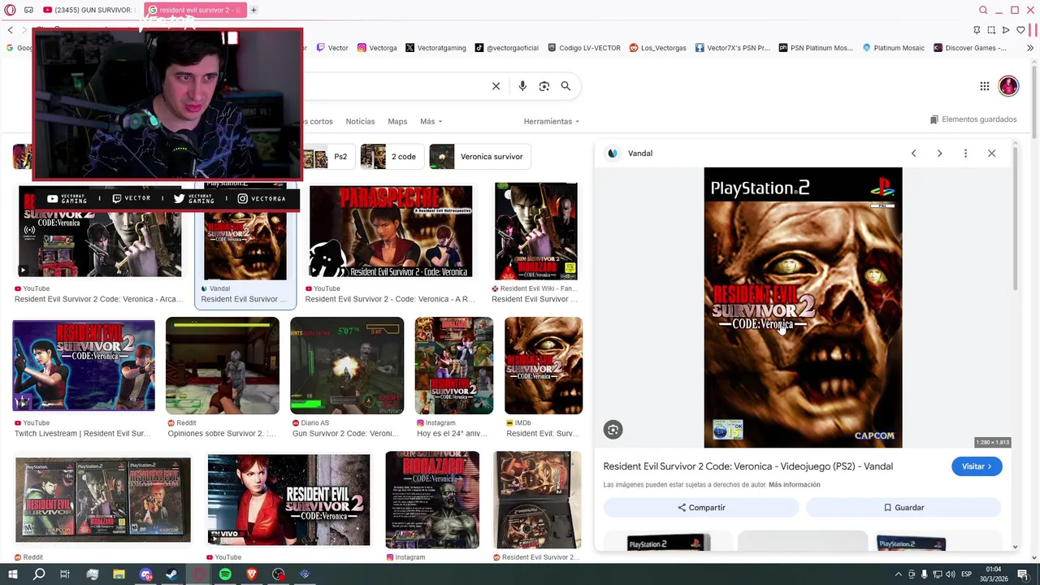Click the preview panel vertical scrollbar

click(x=1016, y=219)
